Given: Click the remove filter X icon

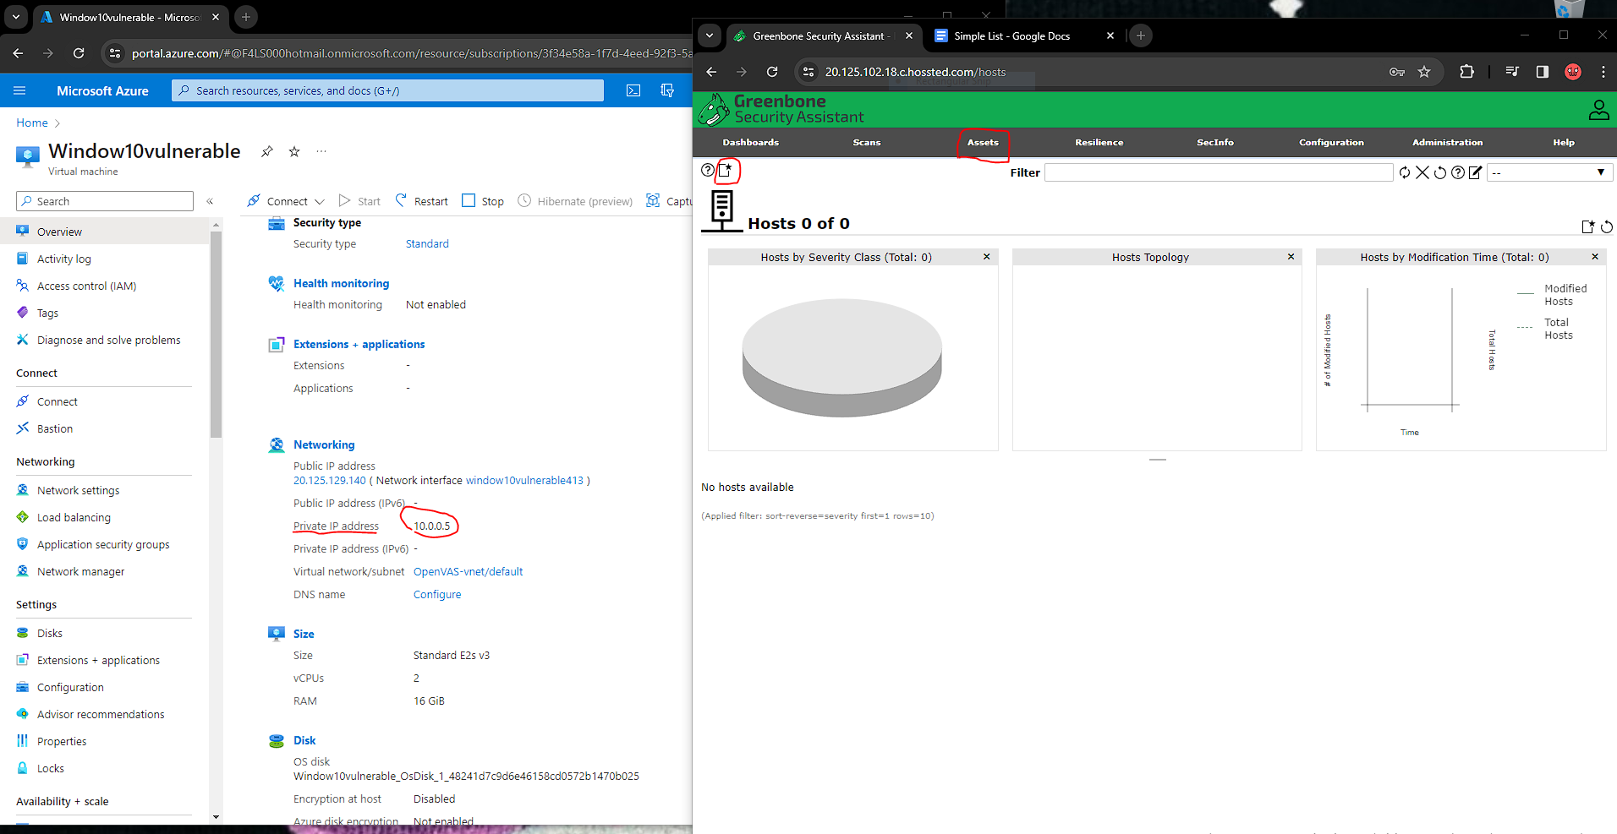Looking at the screenshot, I should [1422, 172].
